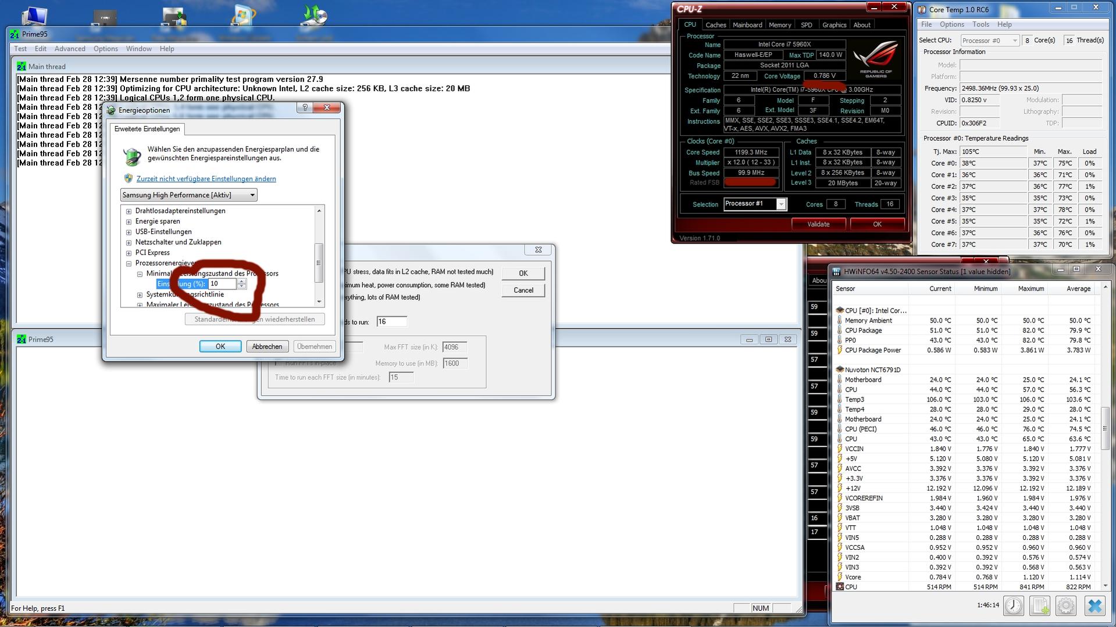Click the HWiNFO64 logging sheet icon
1116x627 pixels.
pyautogui.click(x=1040, y=605)
